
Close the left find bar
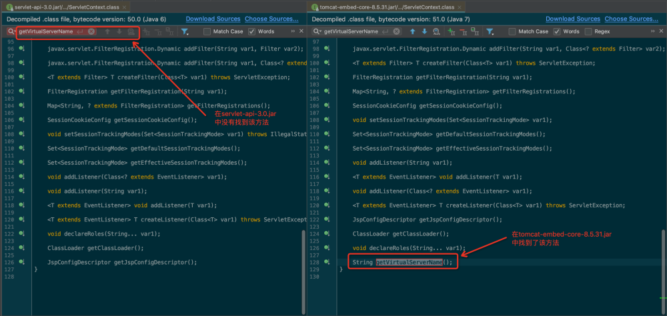coord(301,31)
